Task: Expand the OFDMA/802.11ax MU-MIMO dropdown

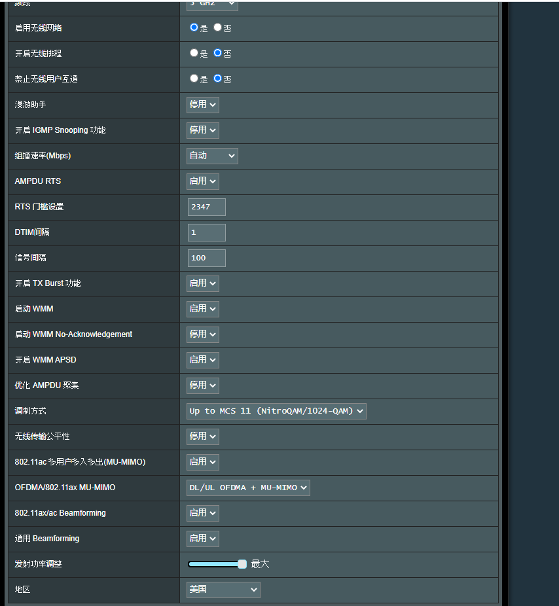Action: 248,488
